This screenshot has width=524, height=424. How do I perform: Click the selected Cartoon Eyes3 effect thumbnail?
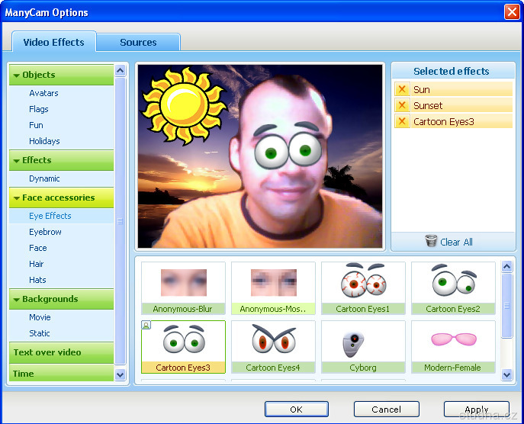[183, 347]
